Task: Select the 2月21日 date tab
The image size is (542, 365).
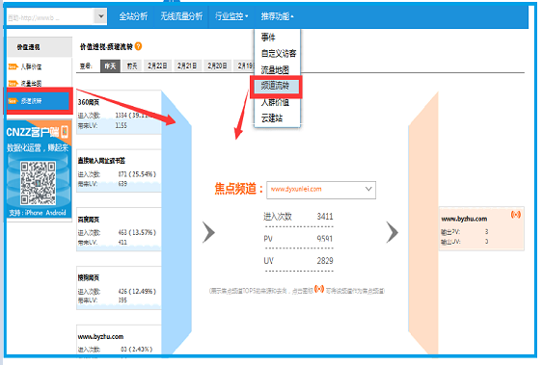Action: [x=187, y=65]
